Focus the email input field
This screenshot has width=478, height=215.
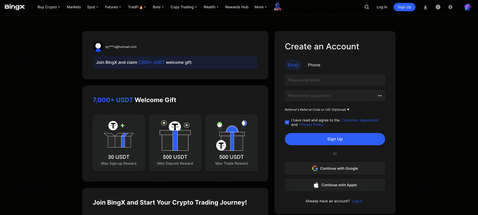335,80
